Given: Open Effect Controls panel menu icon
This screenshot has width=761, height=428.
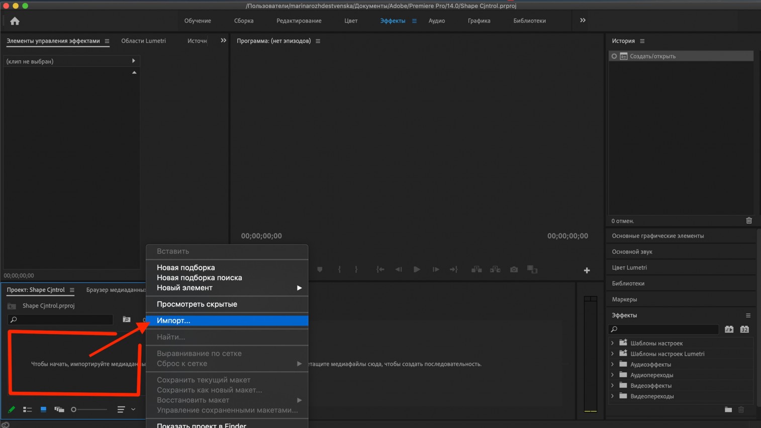Looking at the screenshot, I should point(107,41).
